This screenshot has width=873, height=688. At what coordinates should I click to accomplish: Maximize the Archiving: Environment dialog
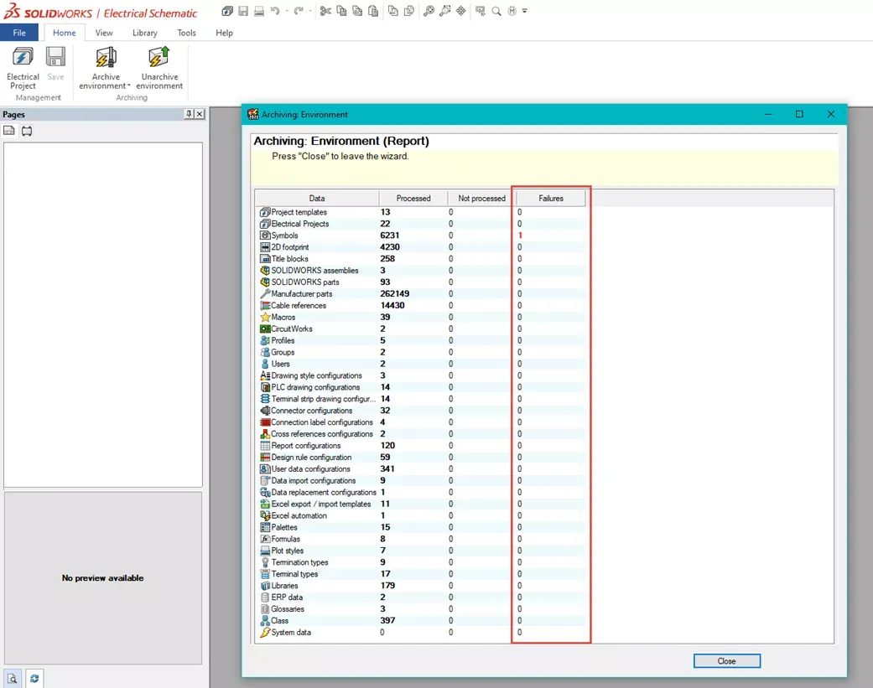click(x=799, y=114)
